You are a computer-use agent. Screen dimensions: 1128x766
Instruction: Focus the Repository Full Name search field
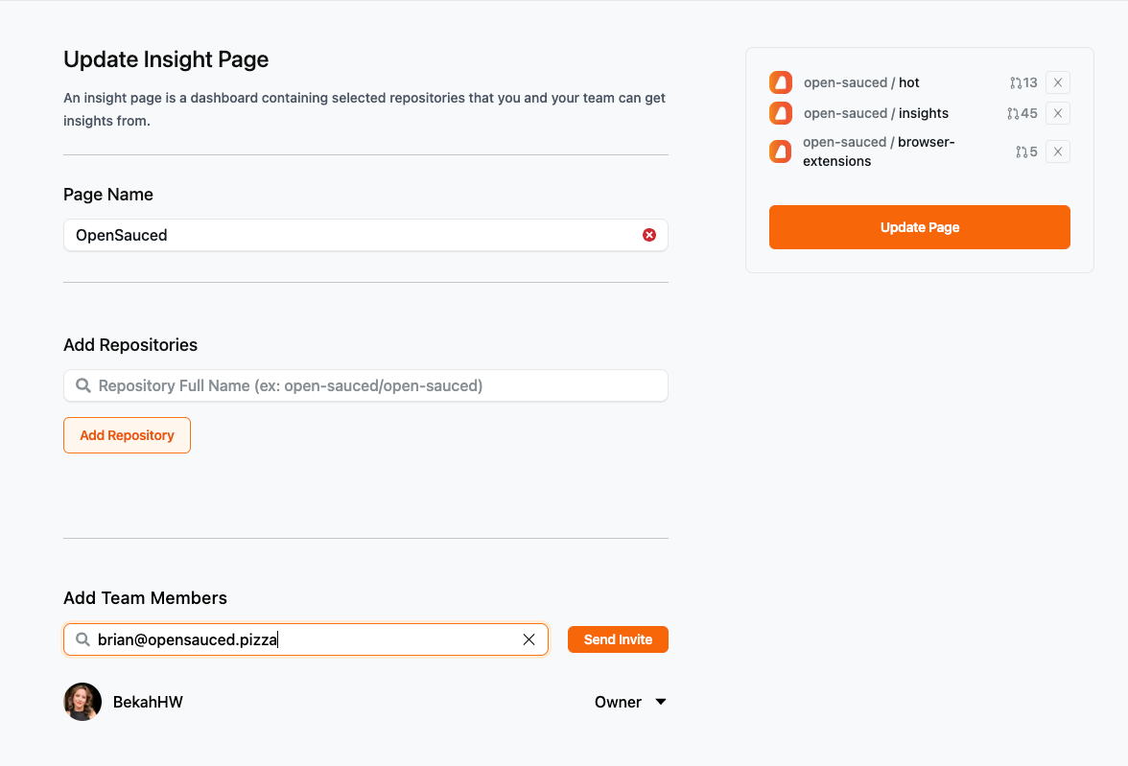tap(365, 385)
